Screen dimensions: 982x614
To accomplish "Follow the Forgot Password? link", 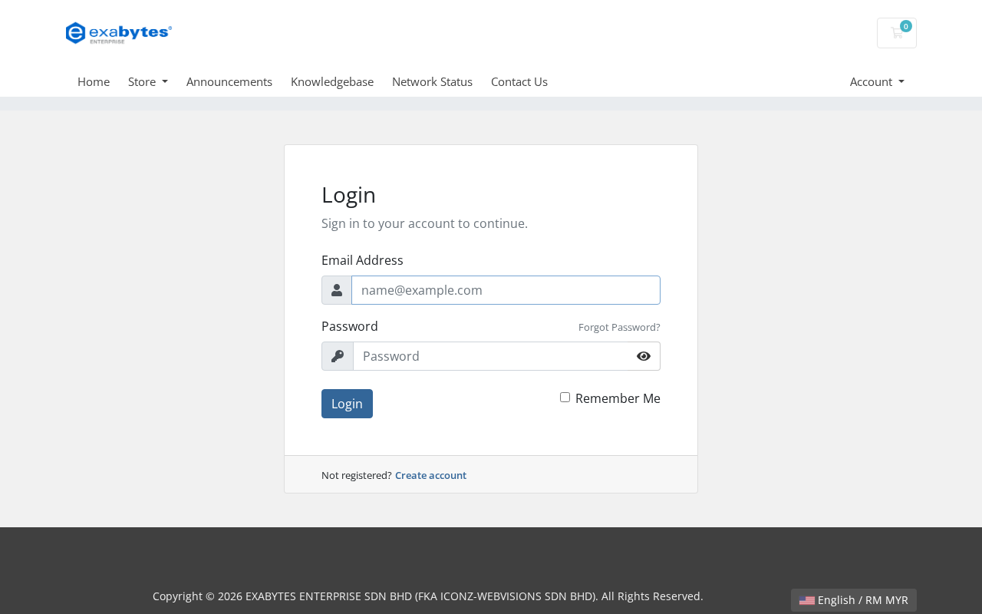I will click(x=619, y=327).
